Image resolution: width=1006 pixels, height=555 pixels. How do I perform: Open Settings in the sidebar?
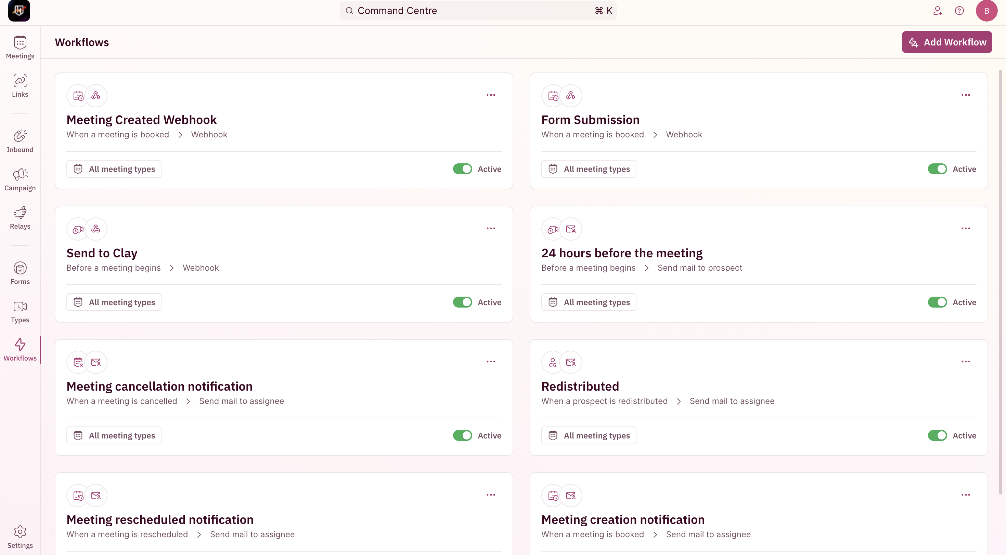(20, 537)
